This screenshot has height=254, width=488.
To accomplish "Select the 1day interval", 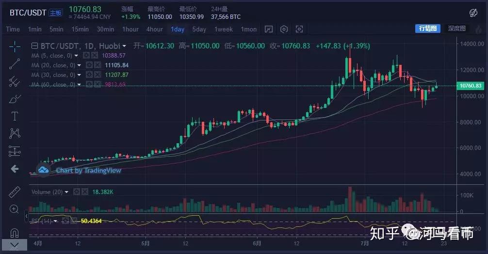I will coord(178,29).
